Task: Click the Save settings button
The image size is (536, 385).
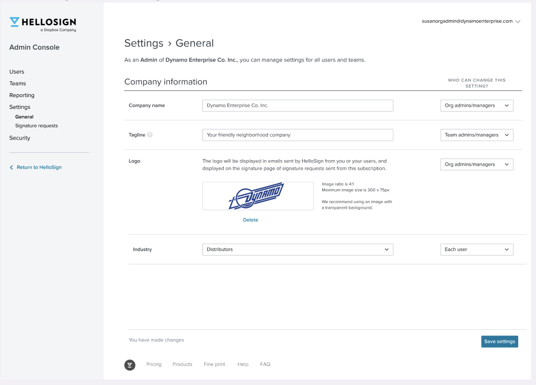Action: point(499,341)
